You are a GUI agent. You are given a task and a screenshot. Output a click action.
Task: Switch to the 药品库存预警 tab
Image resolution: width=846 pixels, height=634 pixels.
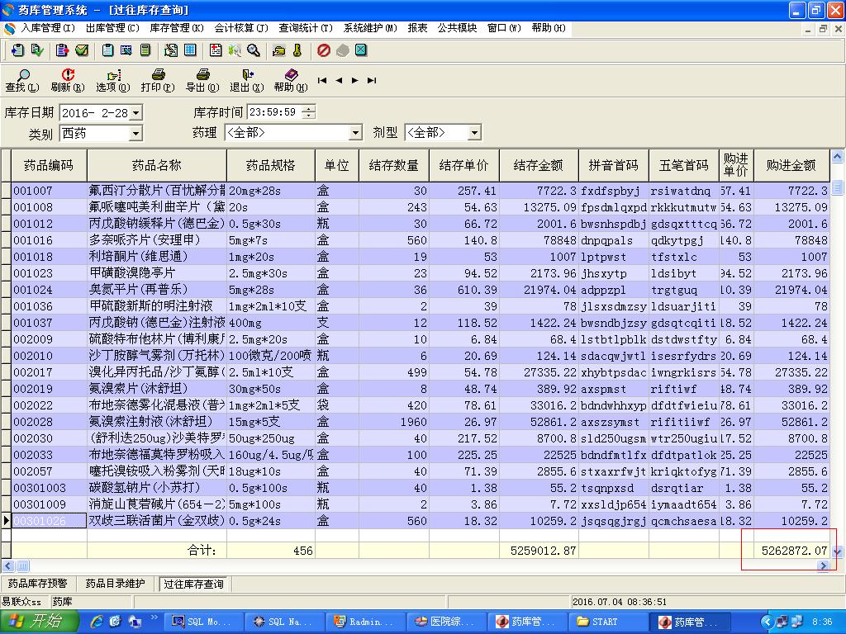pyautogui.click(x=38, y=584)
